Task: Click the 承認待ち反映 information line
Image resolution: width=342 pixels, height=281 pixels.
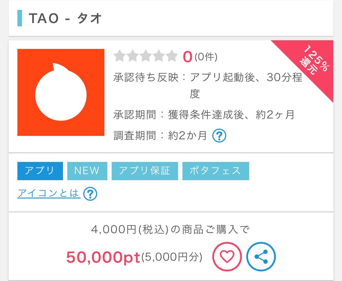Action: [x=208, y=85]
